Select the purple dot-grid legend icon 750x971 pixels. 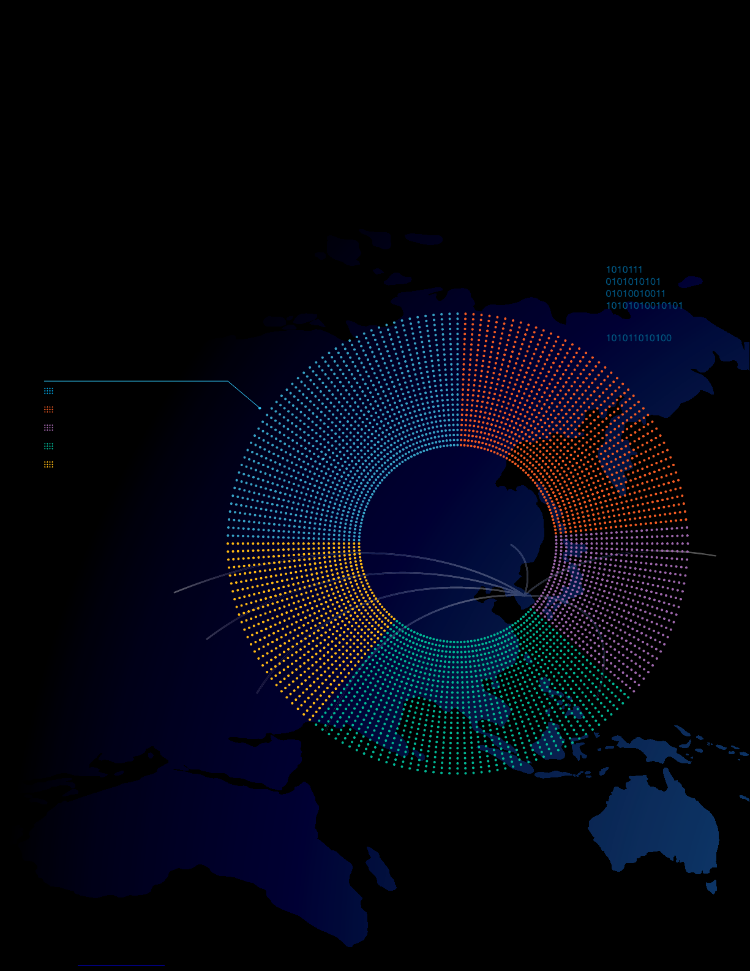tap(49, 428)
